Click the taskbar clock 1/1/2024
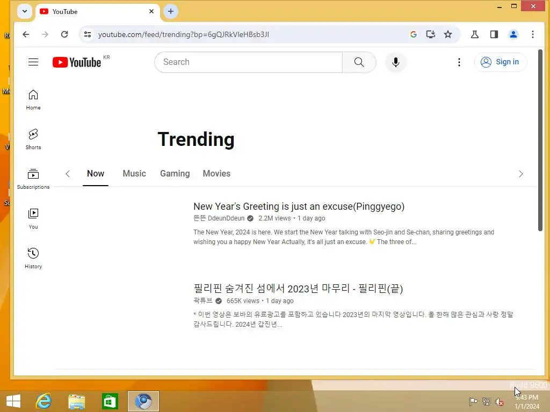The image size is (550, 412). click(x=527, y=402)
